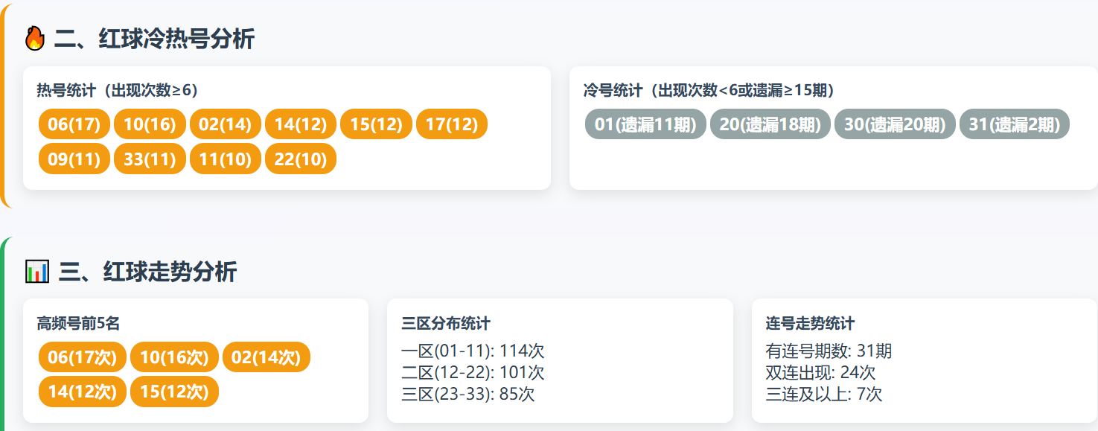Click the 02(14次) high-frequency tag

point(266,357)
